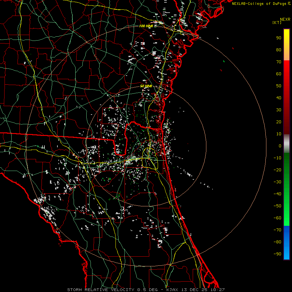292x292 pixels.
Task: Select the -30 scale value
Action: click(x=277, y=182)
